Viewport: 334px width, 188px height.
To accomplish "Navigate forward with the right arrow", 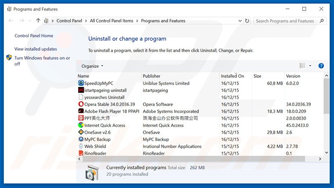I will coord(22,20).
